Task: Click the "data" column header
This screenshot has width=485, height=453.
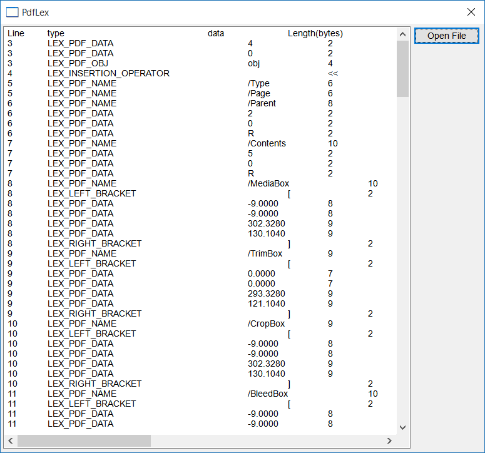Action: click(x=215, y=33)
